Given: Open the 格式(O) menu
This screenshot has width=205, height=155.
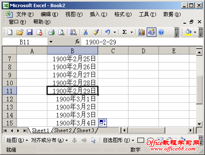Looking at the screenshot, I should [x=123, y=14].
